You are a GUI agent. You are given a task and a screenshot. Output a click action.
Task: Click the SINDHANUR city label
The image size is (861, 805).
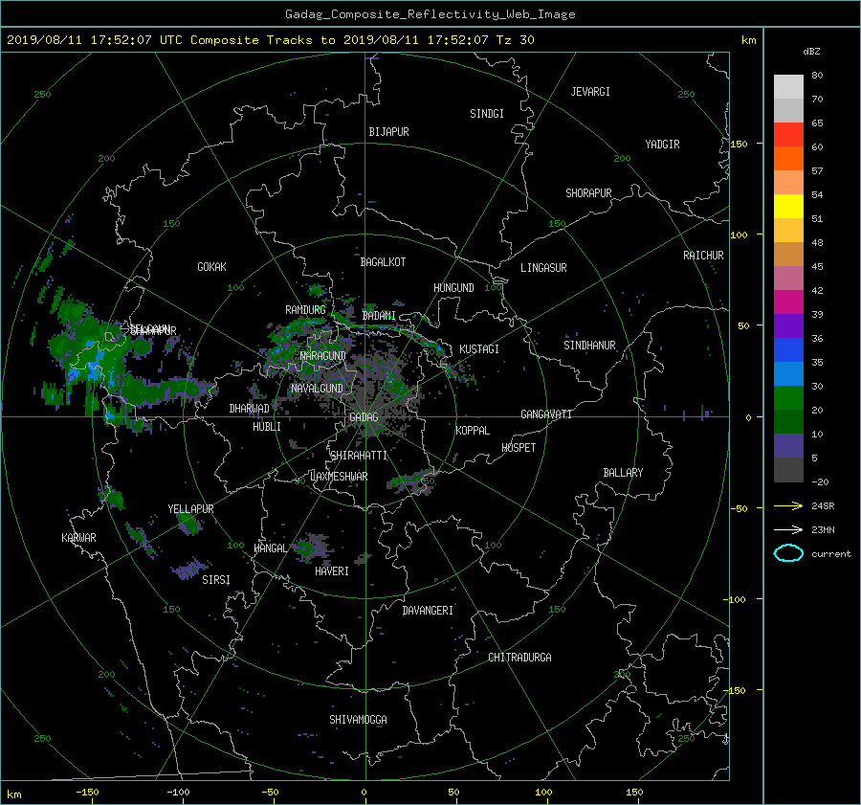589,346
